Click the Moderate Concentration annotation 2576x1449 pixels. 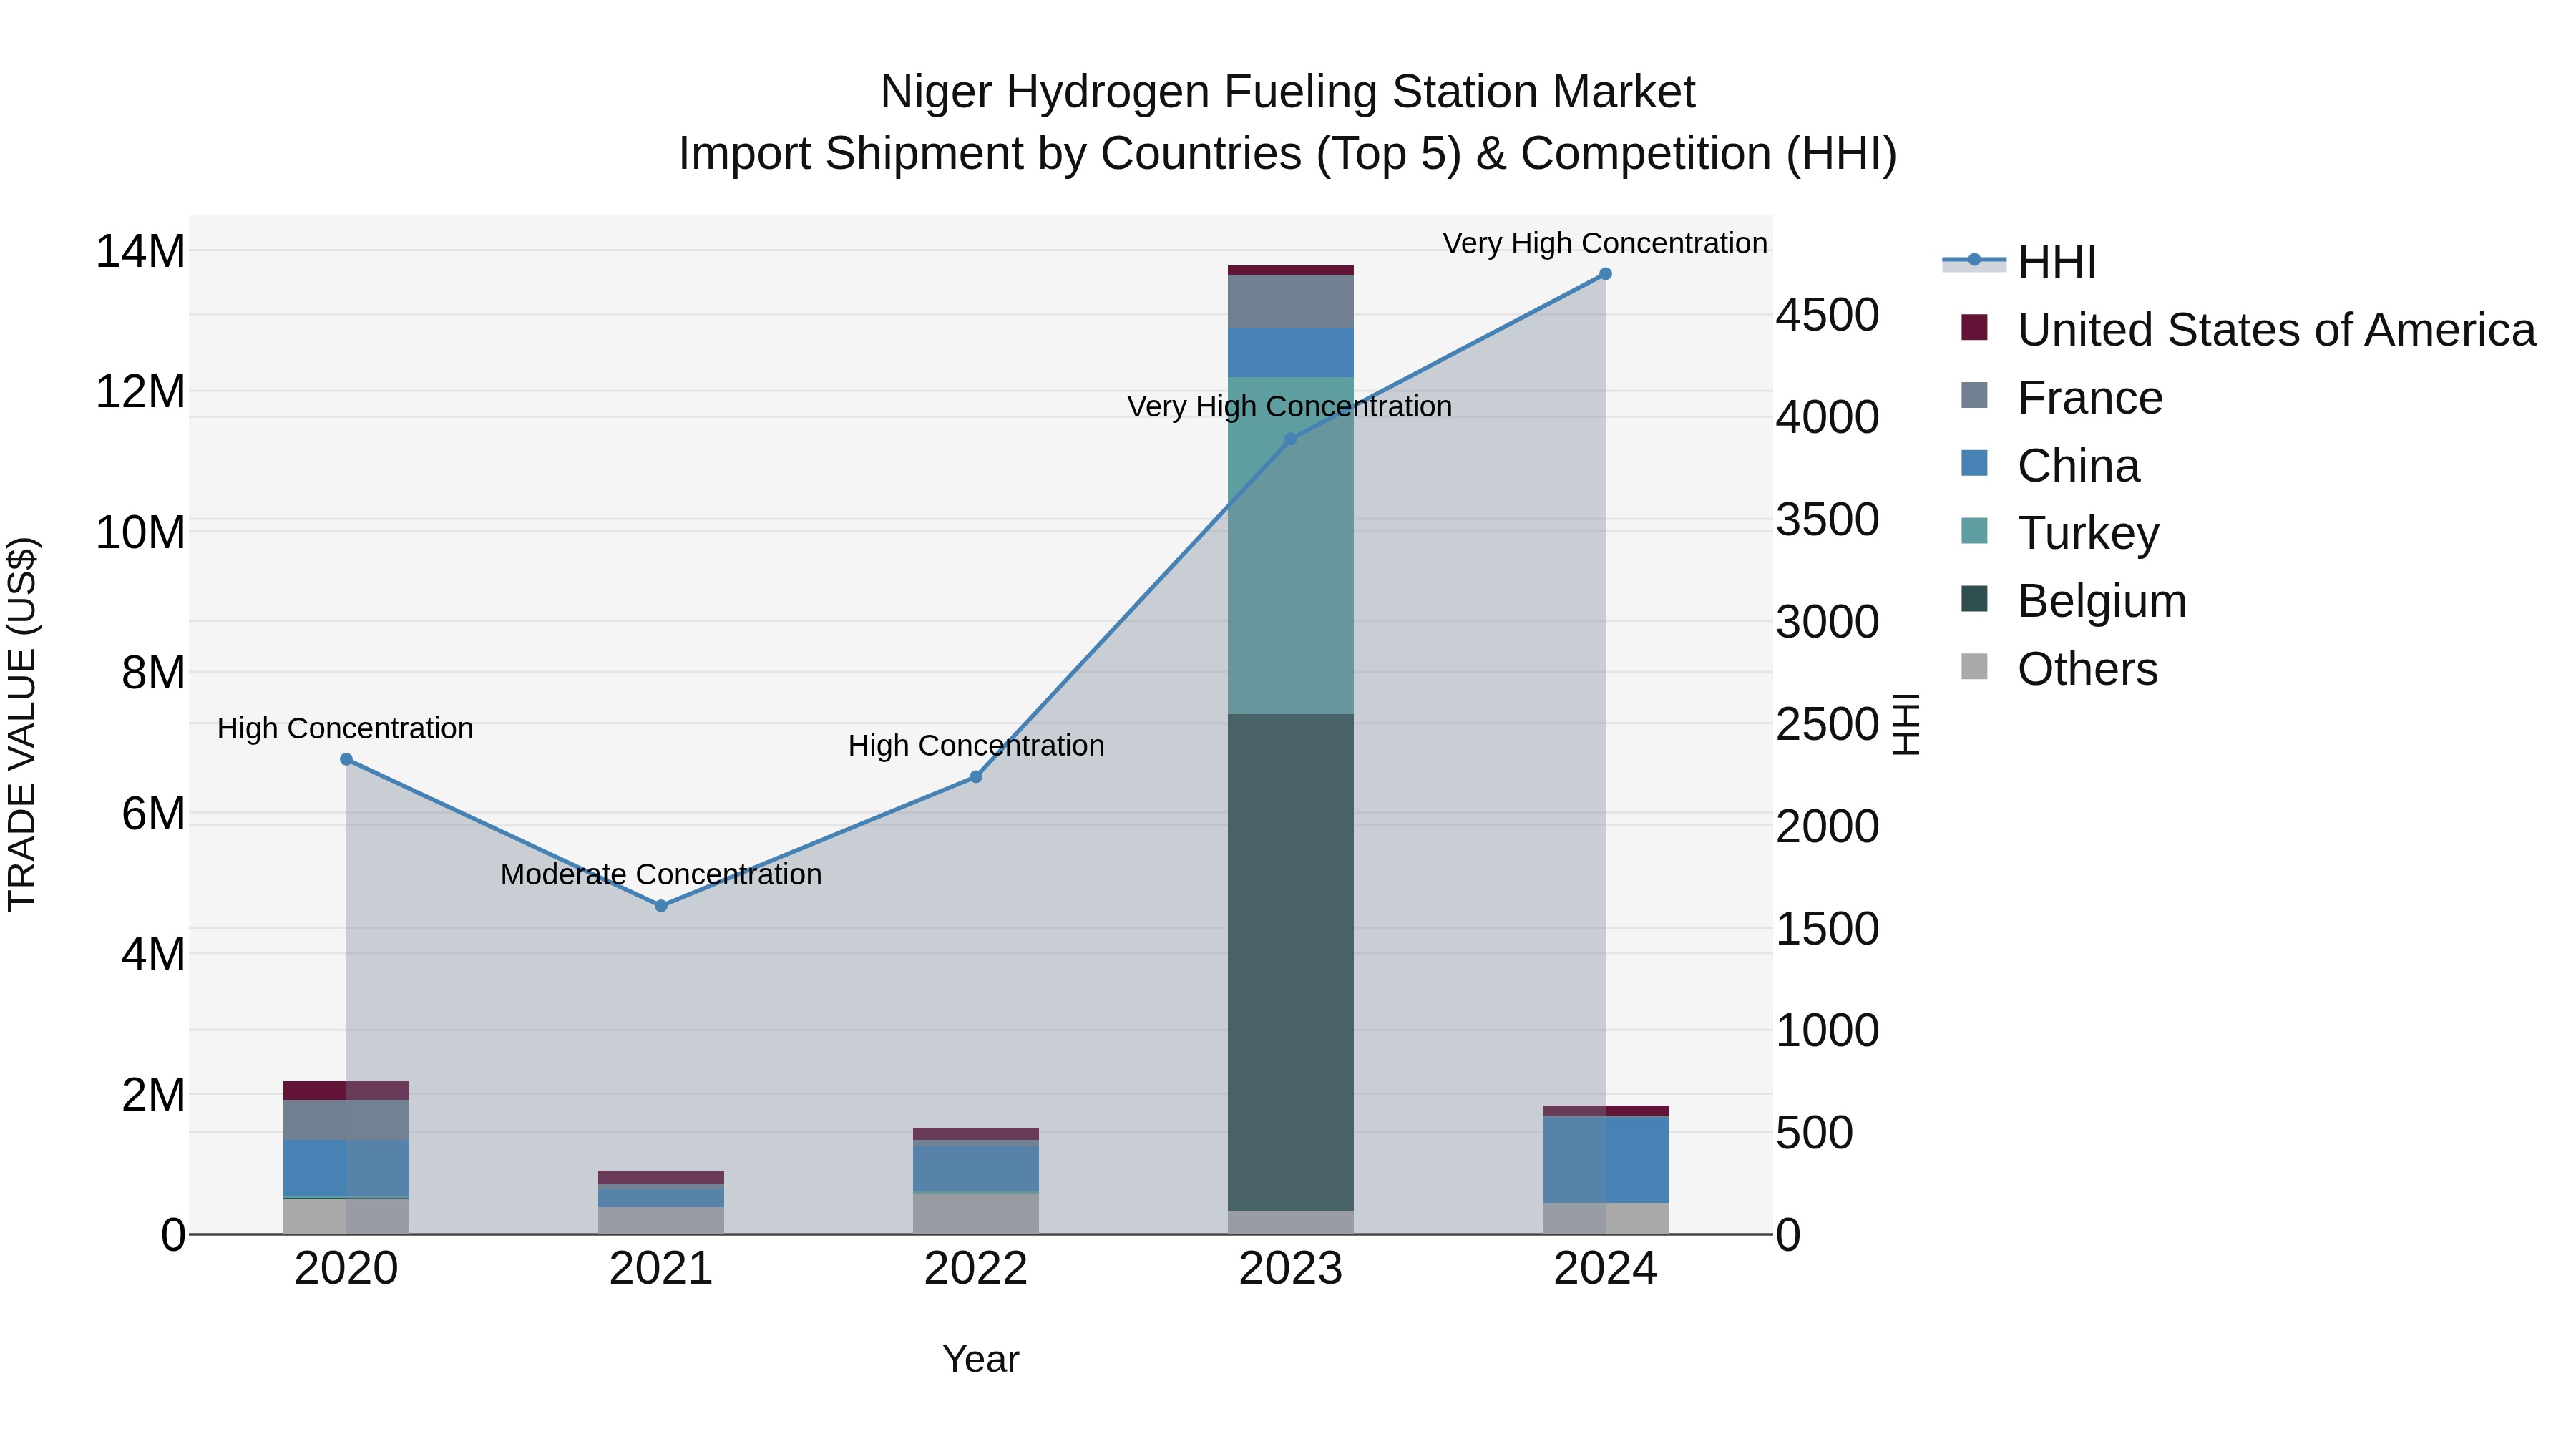[661, 875]
